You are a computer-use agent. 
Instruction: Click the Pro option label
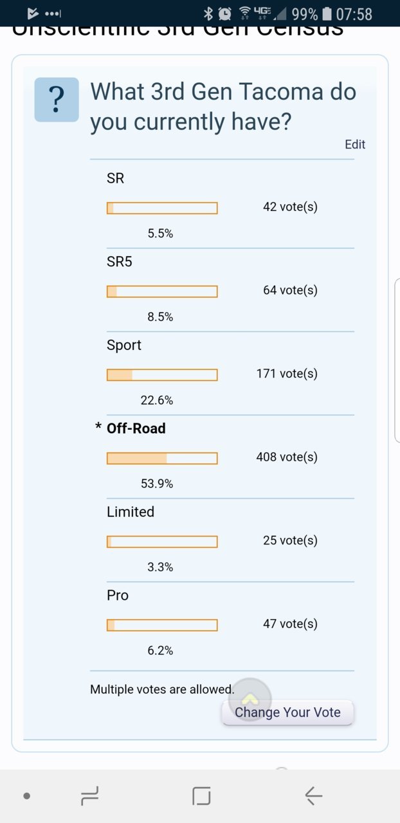118,595
